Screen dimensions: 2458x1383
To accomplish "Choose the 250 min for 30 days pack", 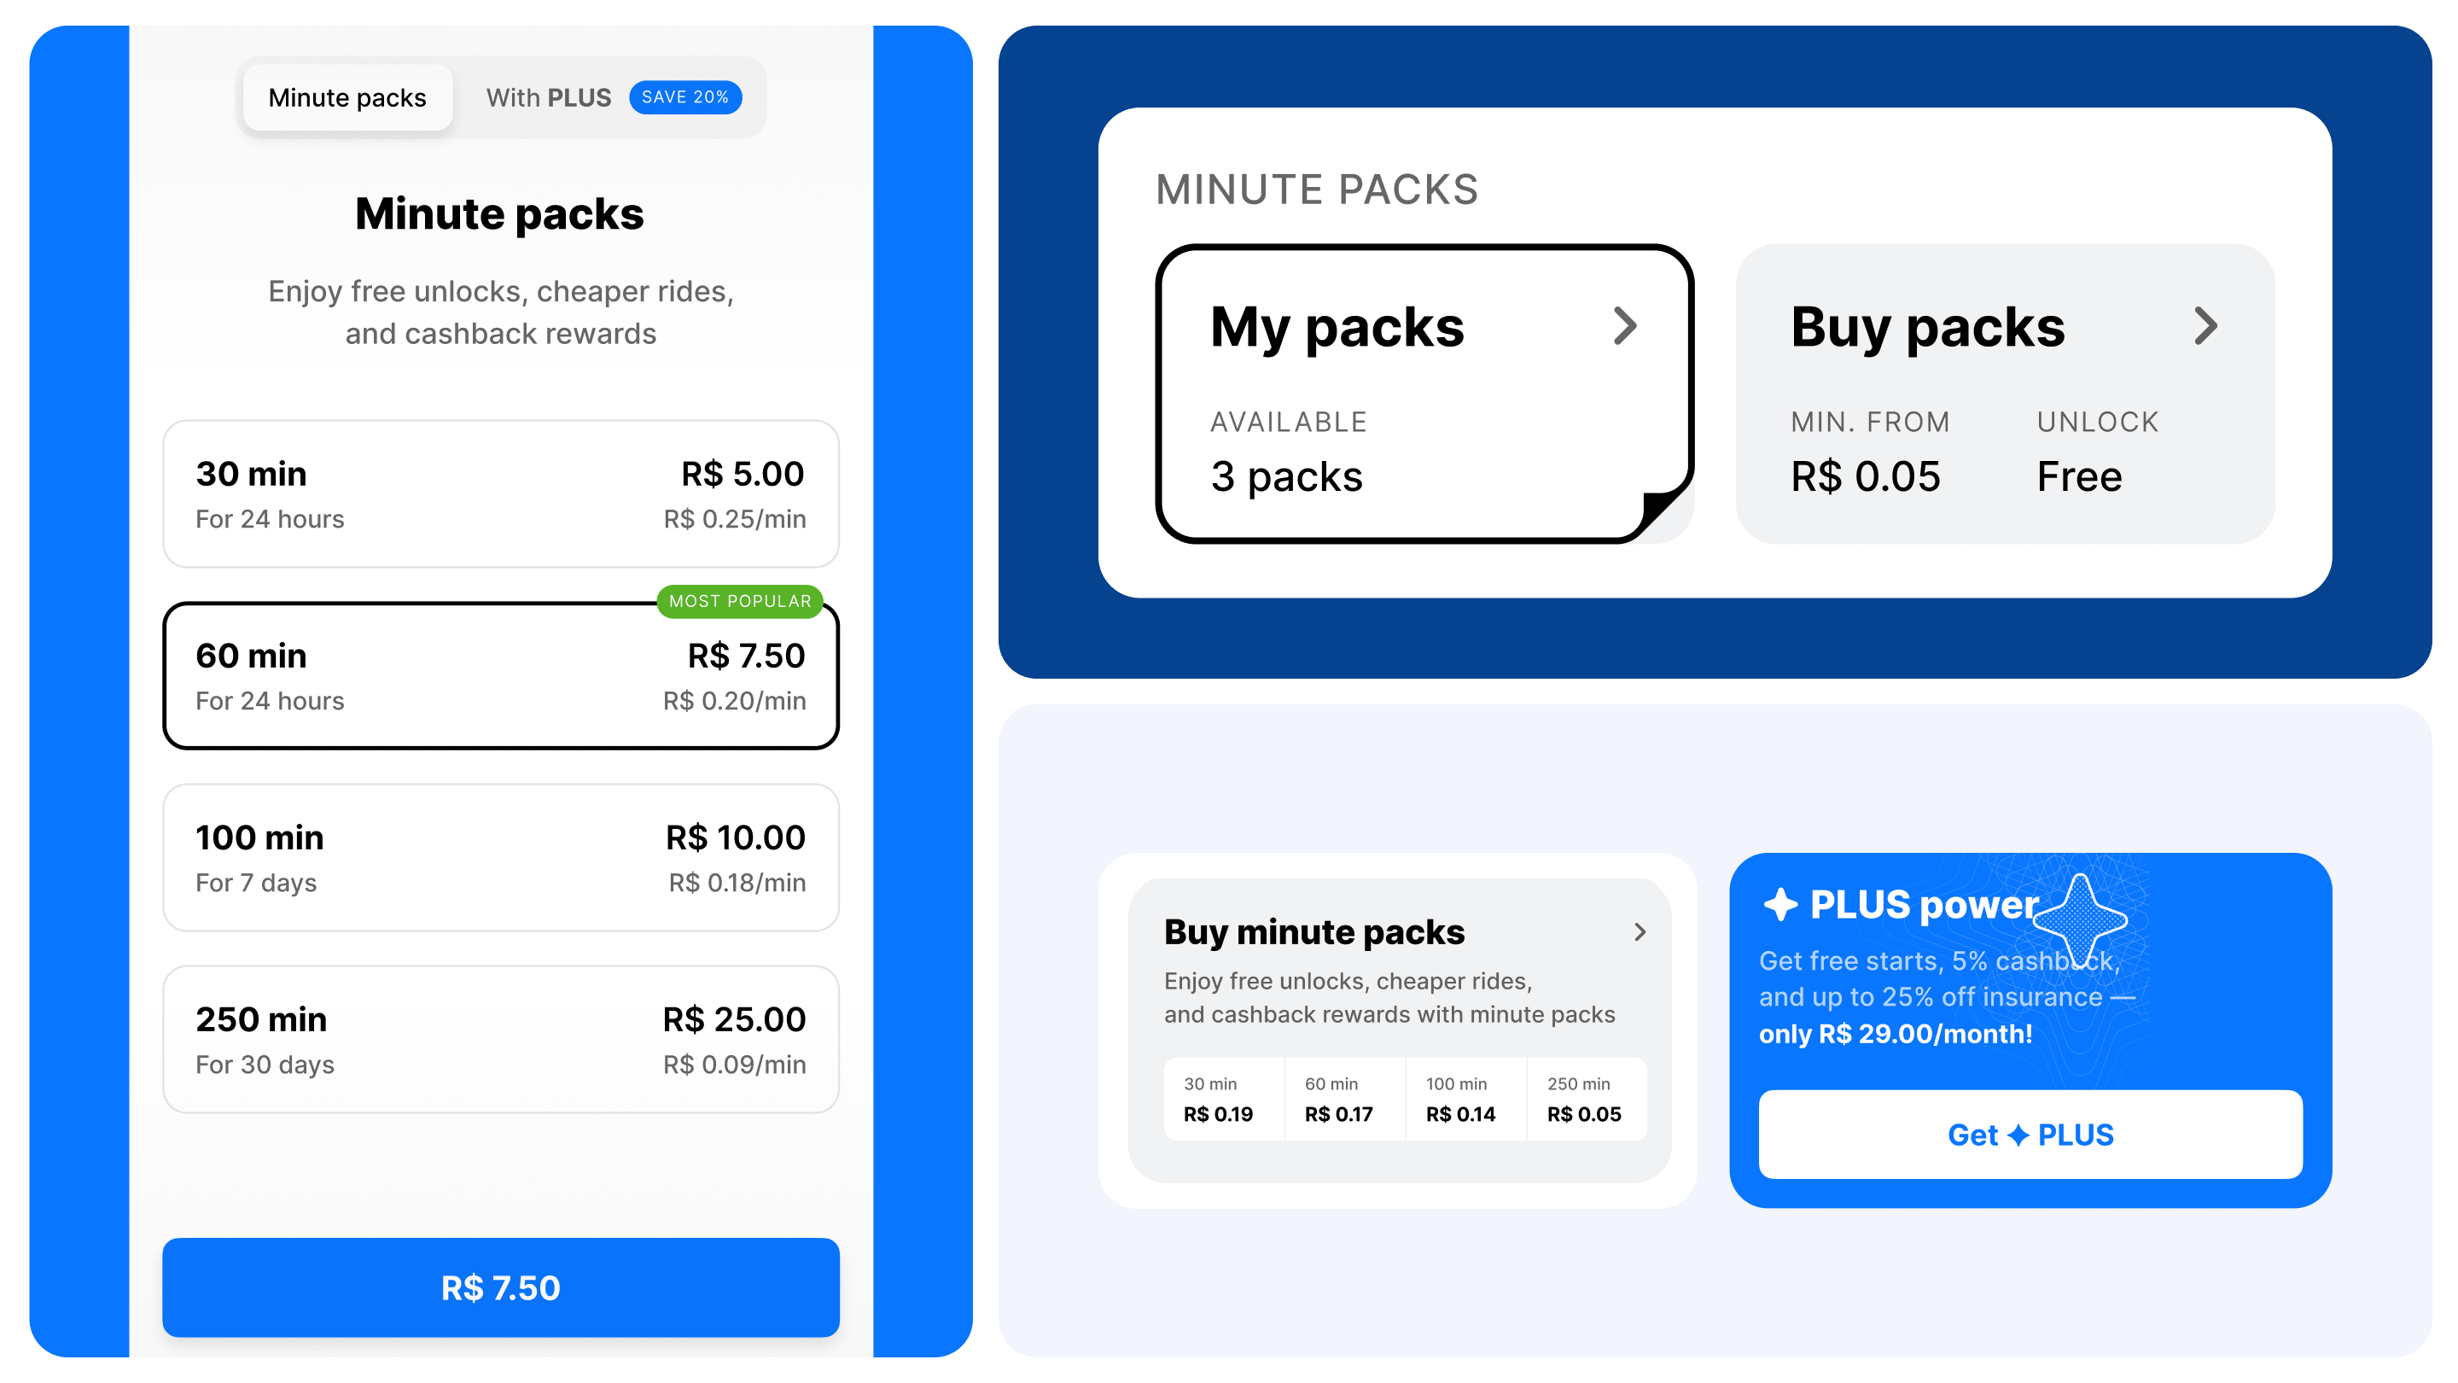I will 501,1040.
